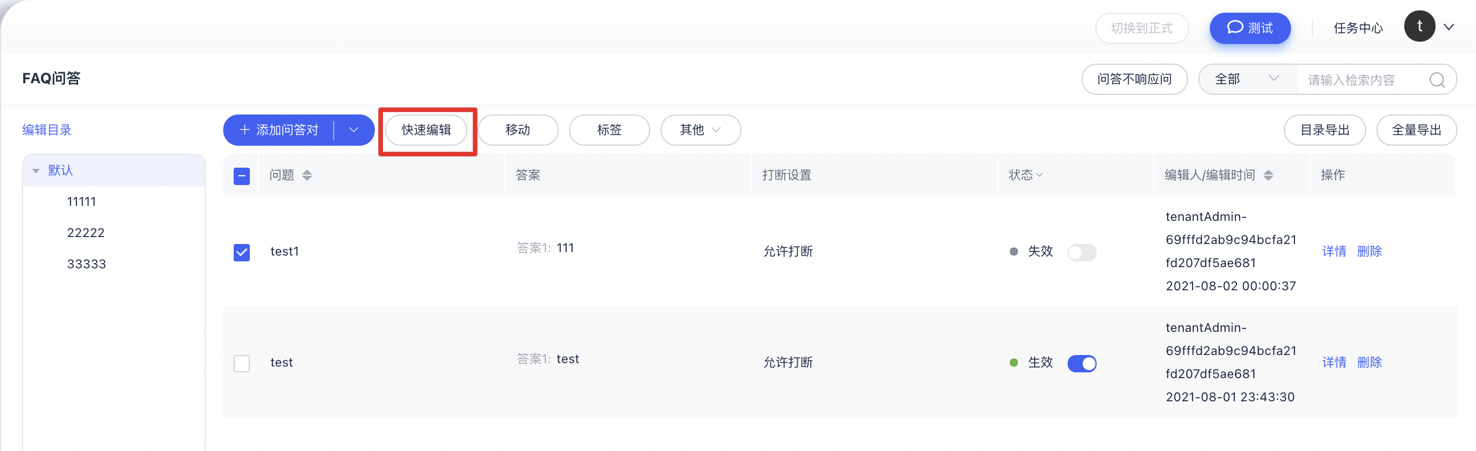This screenshot has height=451, width=1476.
Task: Click the 快速编辑 button
Action: coord(426,130)
